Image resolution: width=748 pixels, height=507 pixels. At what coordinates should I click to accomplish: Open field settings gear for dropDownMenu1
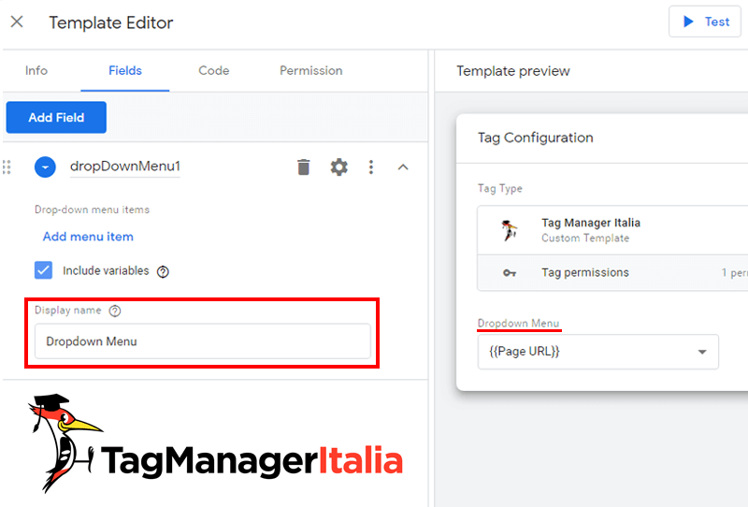pyautogui.click(x=338, y=167)
